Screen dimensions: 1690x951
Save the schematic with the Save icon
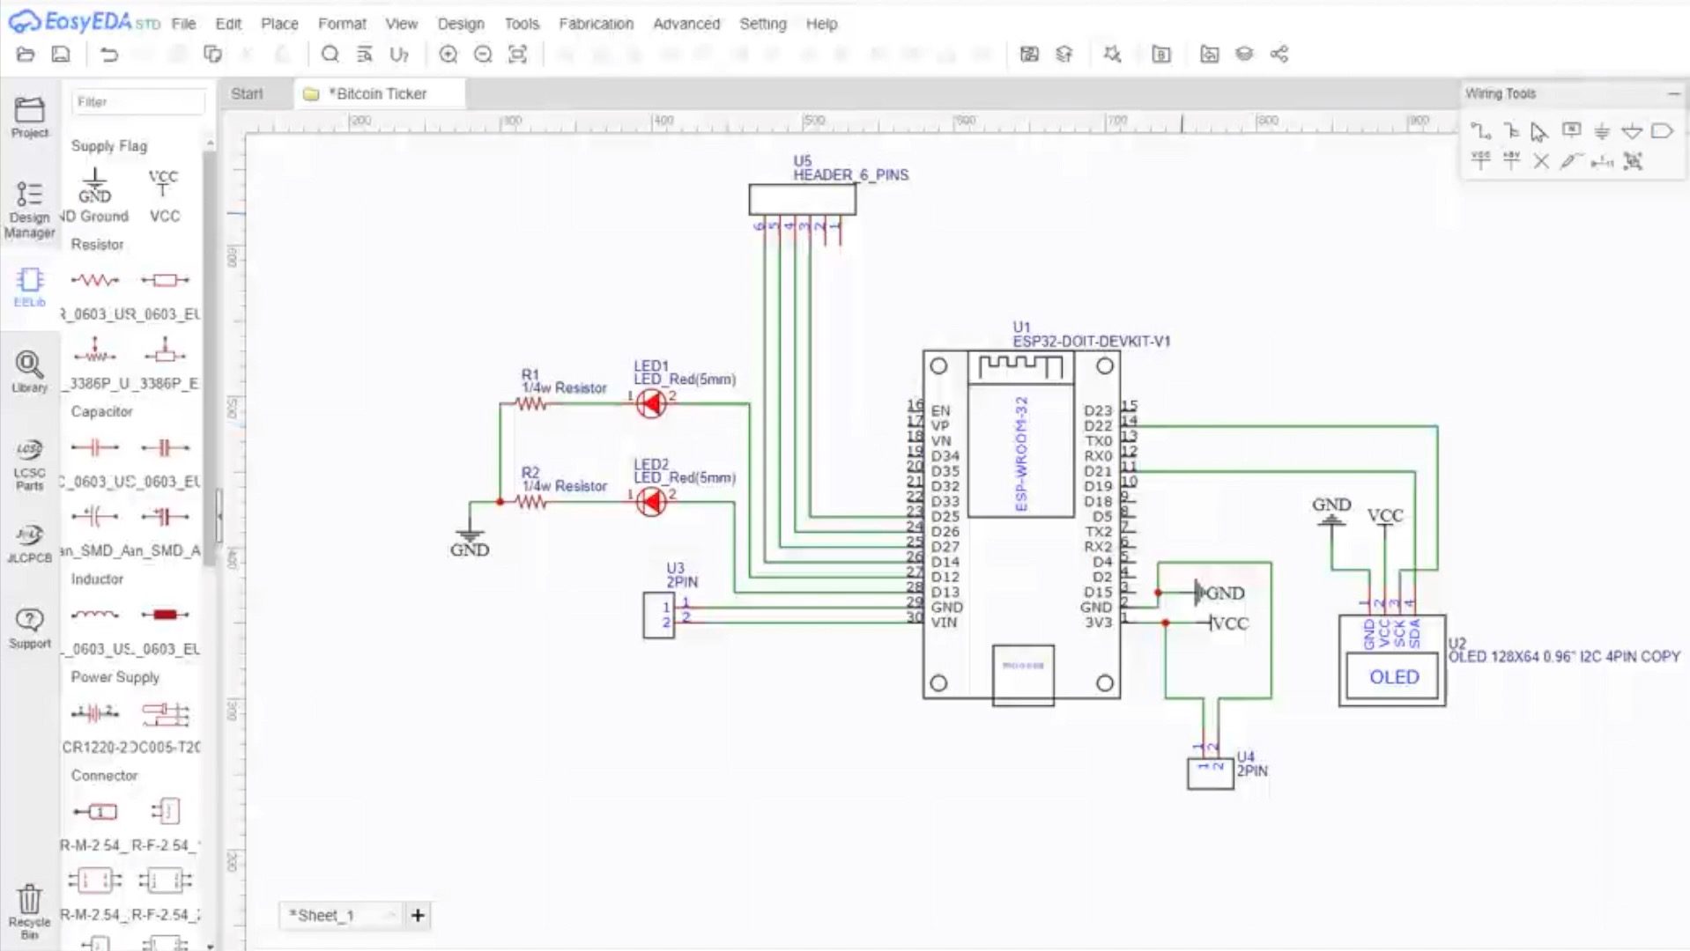[61, 55]
